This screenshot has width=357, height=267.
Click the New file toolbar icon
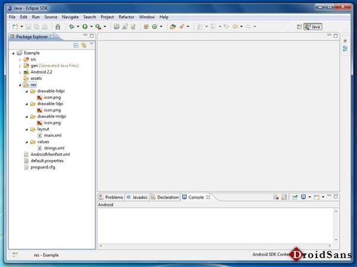point(15,27)
